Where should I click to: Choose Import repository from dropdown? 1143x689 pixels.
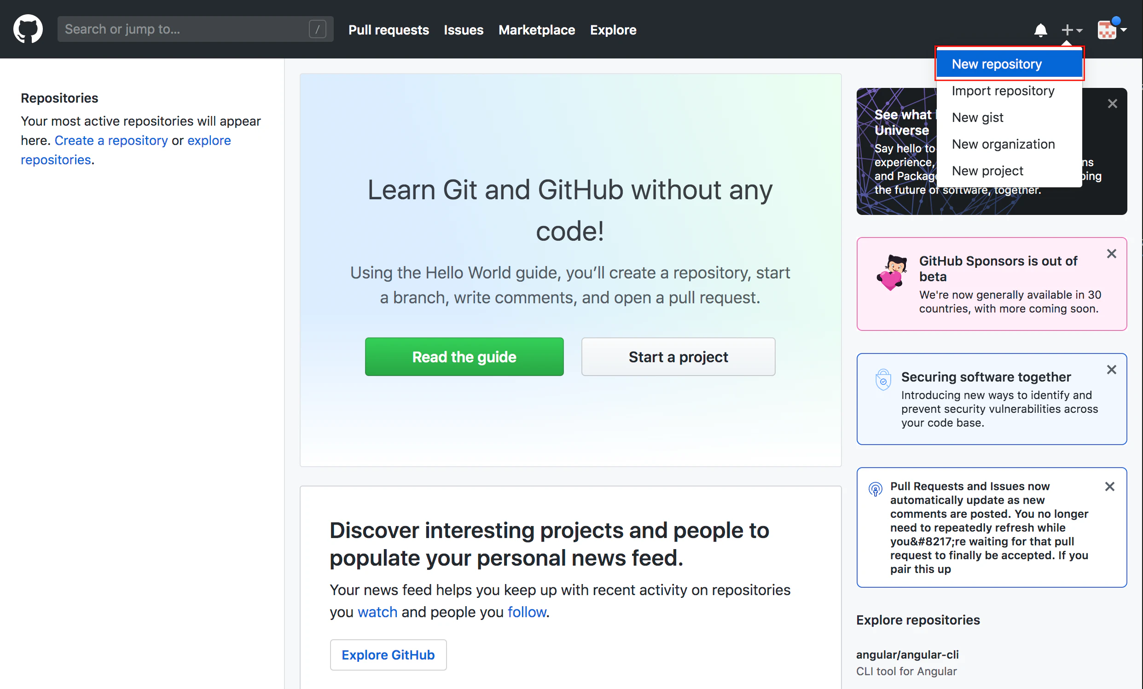point(1010,90)
